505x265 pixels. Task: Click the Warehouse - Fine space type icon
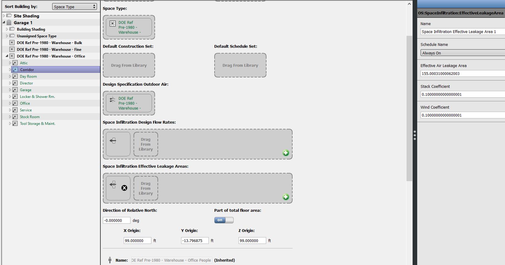click(12, 49)
